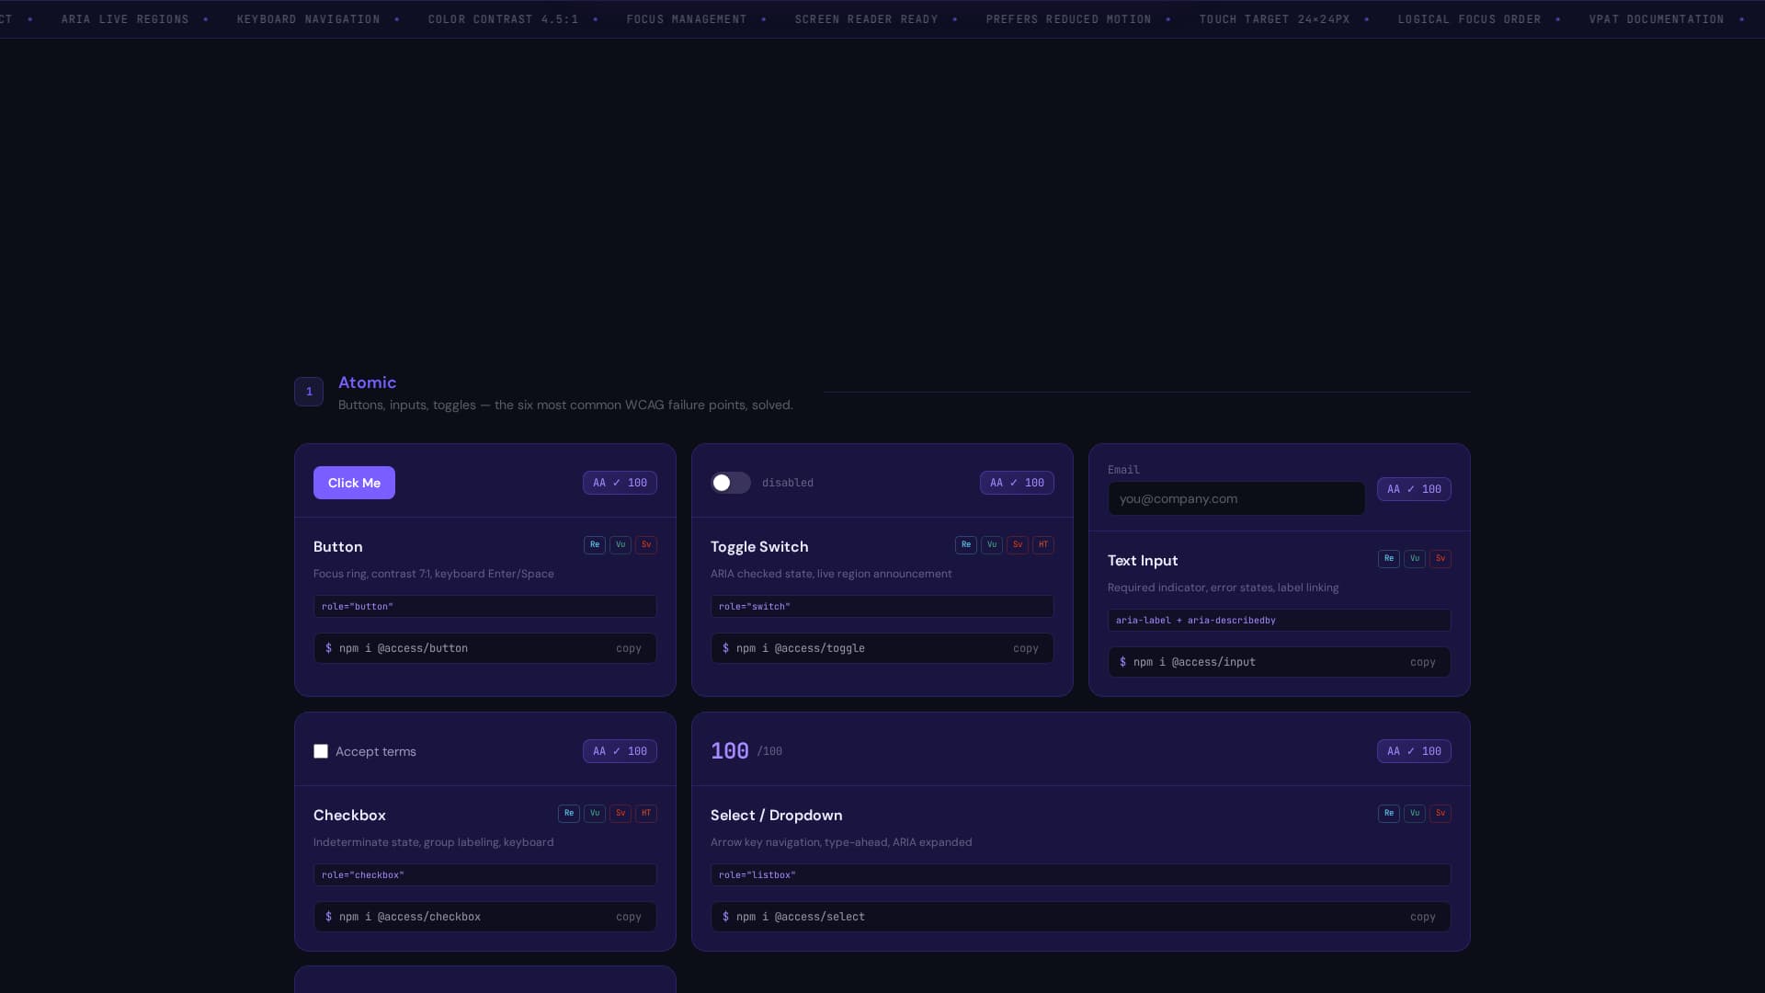Copy the npm i @access/select command
The image size is (1765, 993).
click(x=1422, y=917)
